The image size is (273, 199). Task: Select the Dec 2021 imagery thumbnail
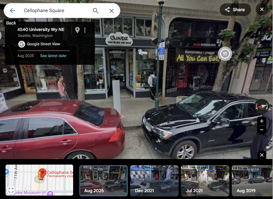click(x=154, y=180)
